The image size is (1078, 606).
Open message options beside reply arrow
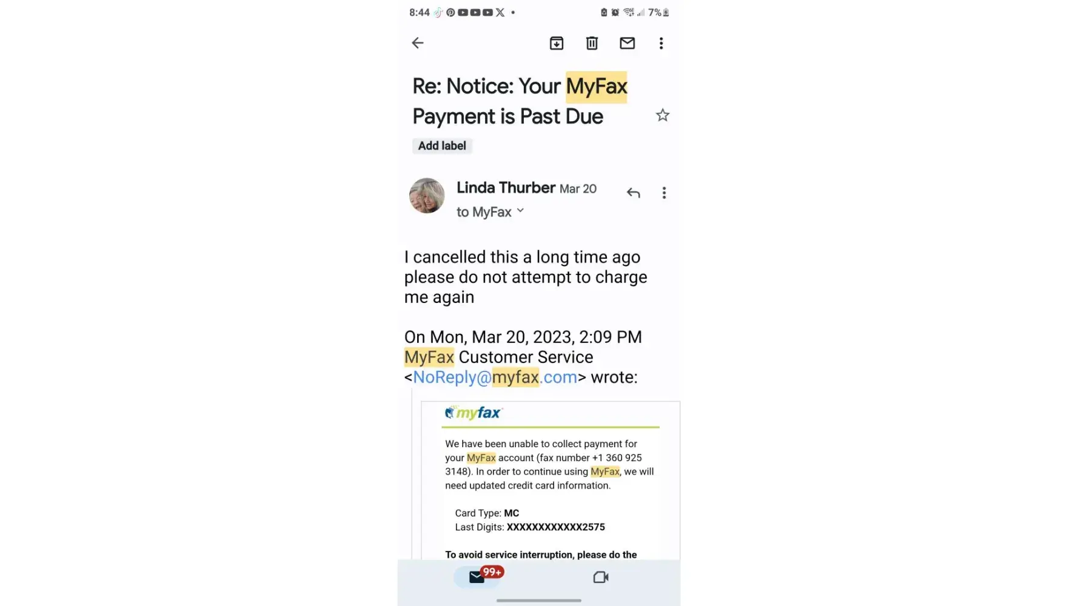tap(664, 193)
